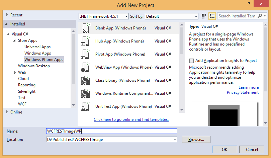Click the search magnifier icon
271x158 pixels.
point(260,16)
